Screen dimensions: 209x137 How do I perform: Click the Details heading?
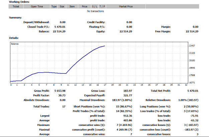(x=14, y=38)
